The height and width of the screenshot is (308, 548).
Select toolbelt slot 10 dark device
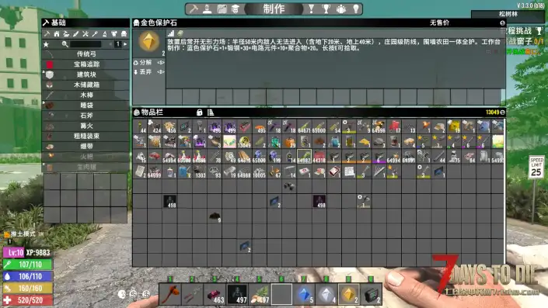(x=371, y=294)
